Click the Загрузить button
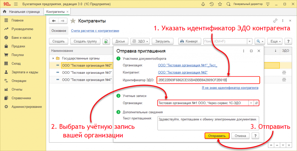Viewport: 297px width, 151px height. (x=163, y=41)
